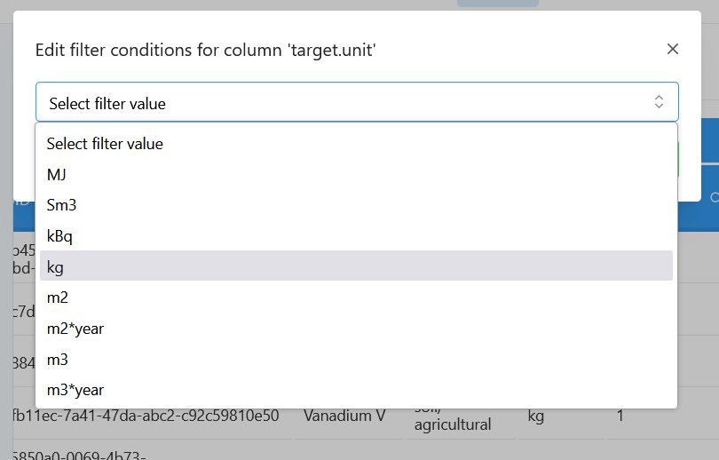The image size is (719, 460).
Task: Open the 'Select filter value' combo box
Action: [x=357, y=102]
